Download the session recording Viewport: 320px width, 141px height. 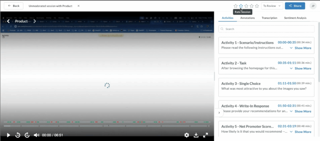click(196, 135)
